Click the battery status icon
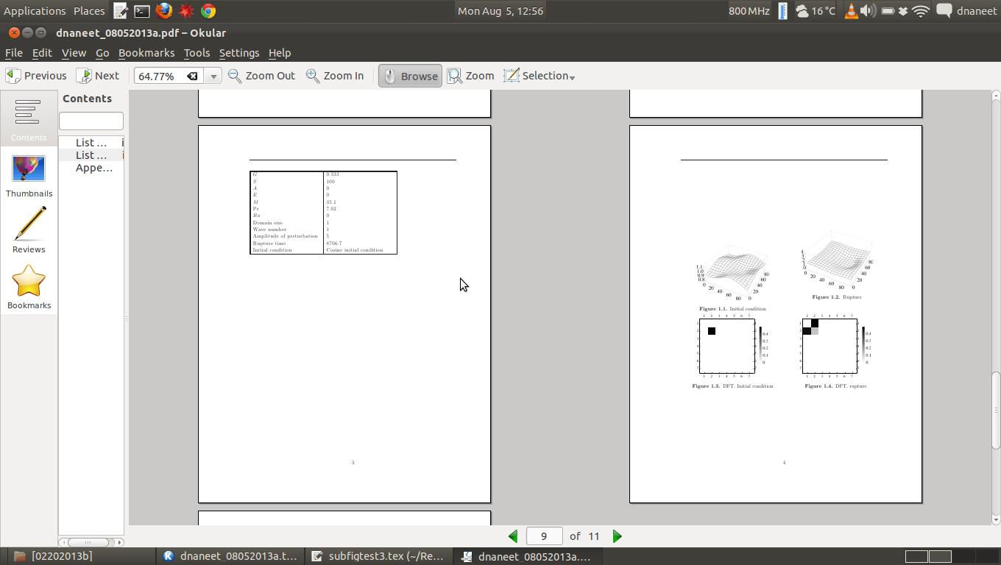The image size is (1001, 565). pyautogui.click(x=888, y=11)
